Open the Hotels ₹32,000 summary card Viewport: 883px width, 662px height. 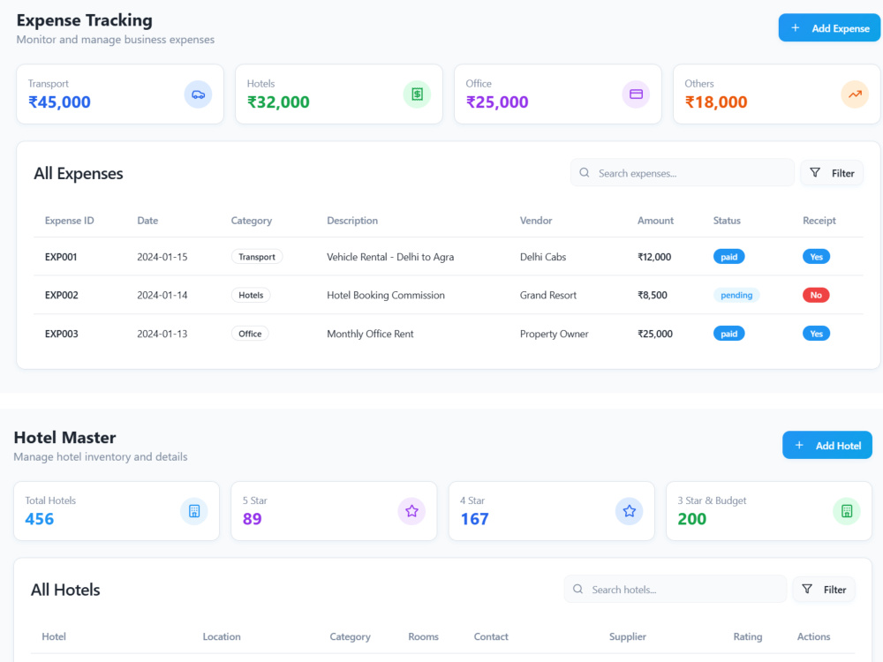pos(339,94)
